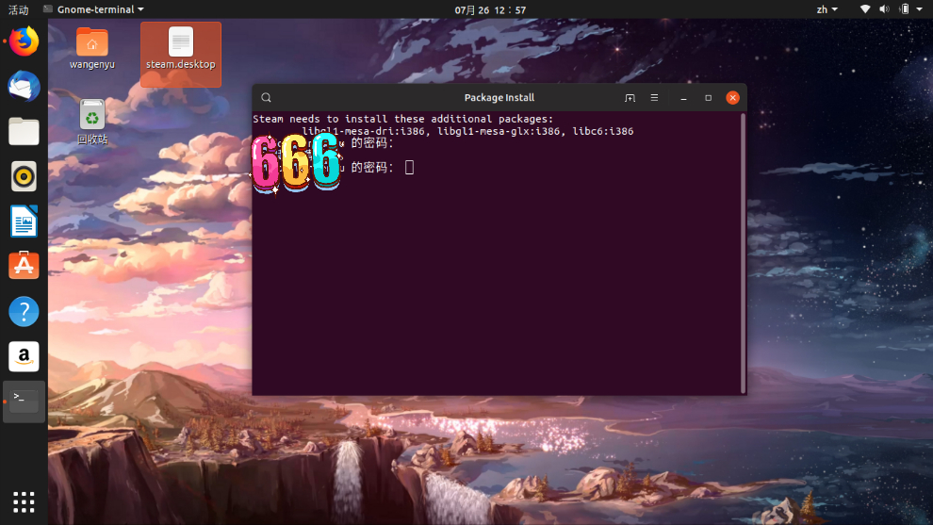Launch Thunderbird mail from the dock
The image size is (933, 525).
pos(24,87)
